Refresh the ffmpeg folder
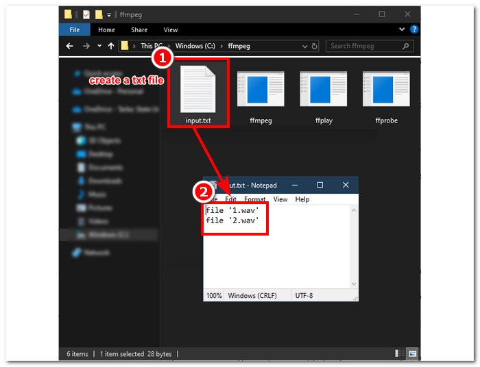This screenshot has height=367, width=480. 314,46
